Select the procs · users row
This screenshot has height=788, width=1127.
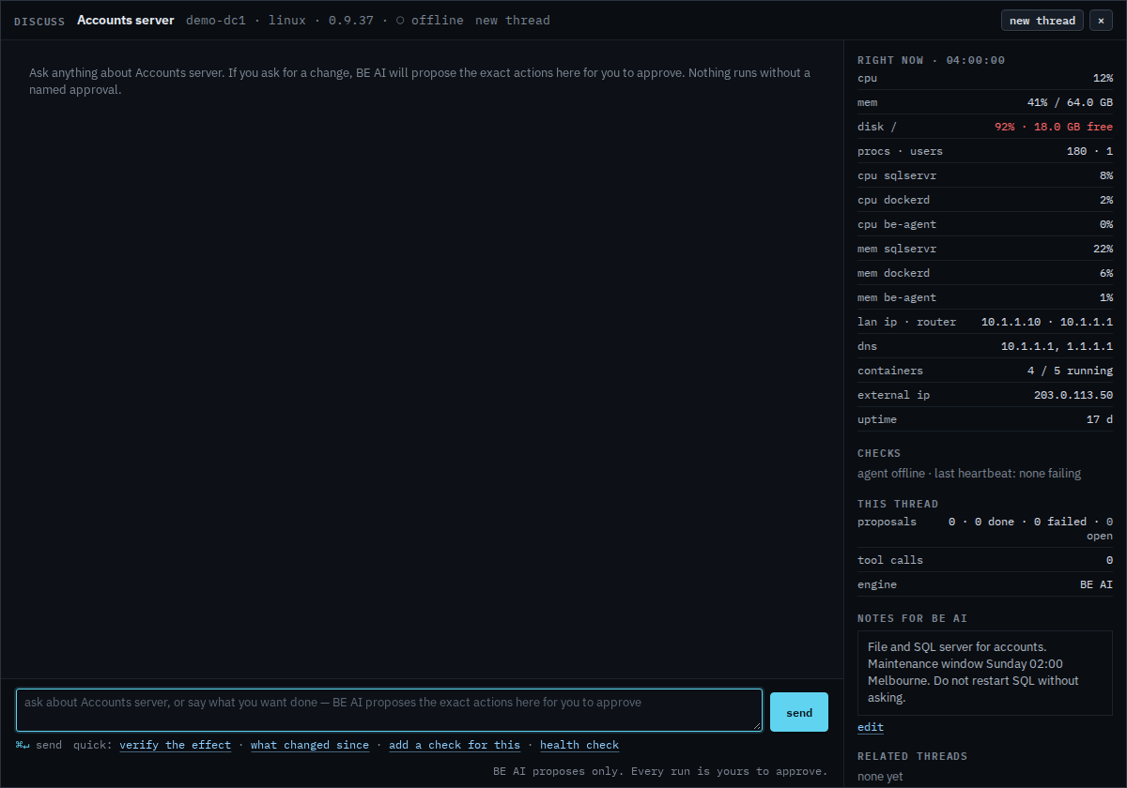985,151
